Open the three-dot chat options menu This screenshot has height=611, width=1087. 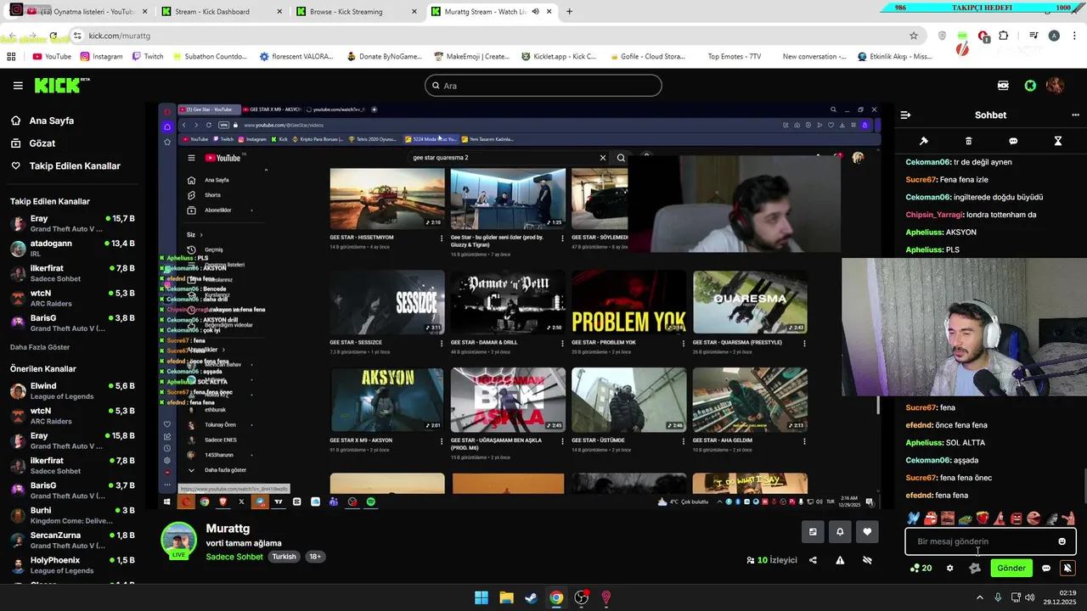tap(1075, 115)
